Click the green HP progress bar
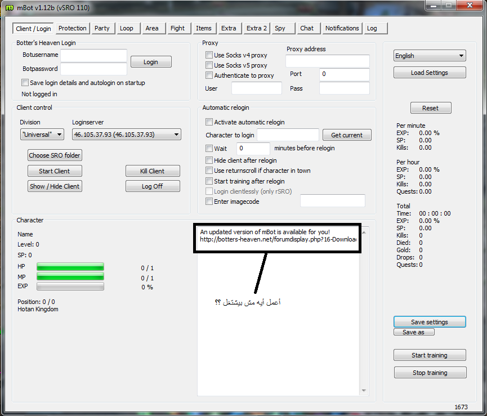487x416 pixels. click(70, 267)
